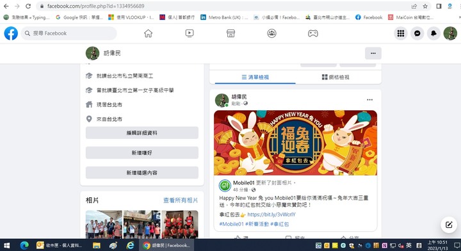Open the Google bookmark in bookmarks bar
Image resolution: width=461 pixels, height=251 pixels.
click(79, 17)
